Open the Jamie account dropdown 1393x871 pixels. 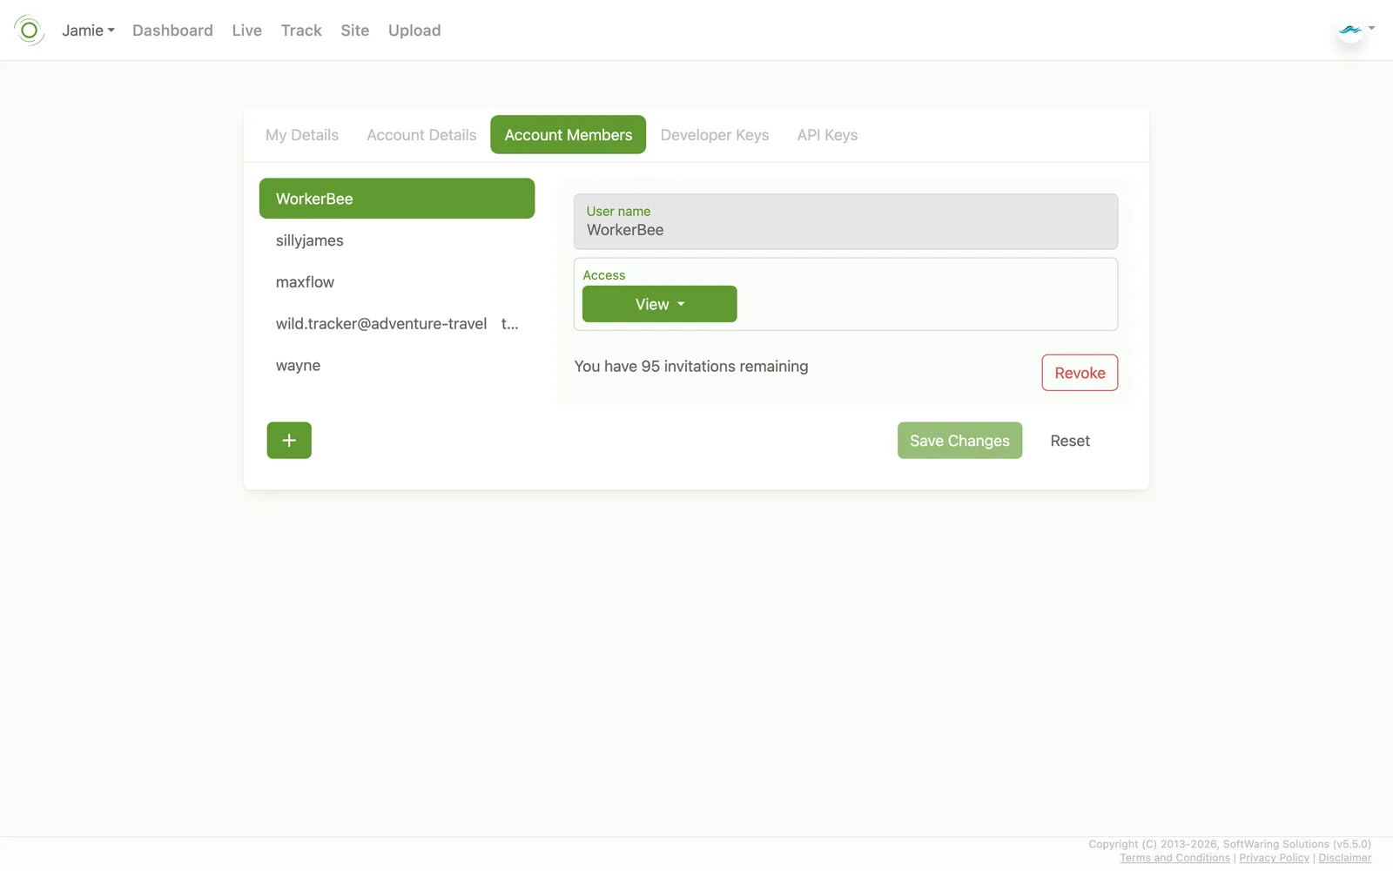88,30
